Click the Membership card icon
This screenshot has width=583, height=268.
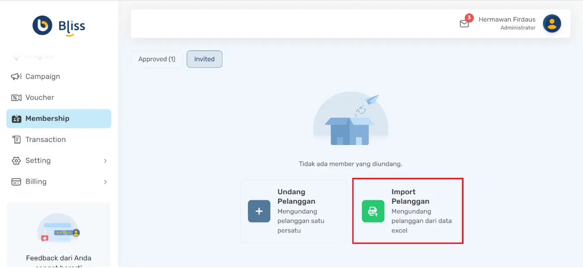16,118
